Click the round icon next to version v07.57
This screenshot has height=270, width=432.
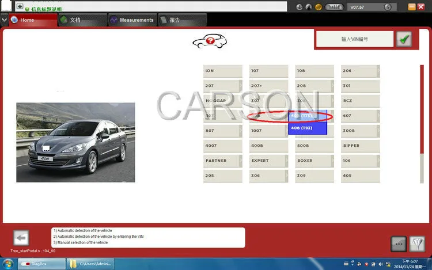(x=388, y=7)
